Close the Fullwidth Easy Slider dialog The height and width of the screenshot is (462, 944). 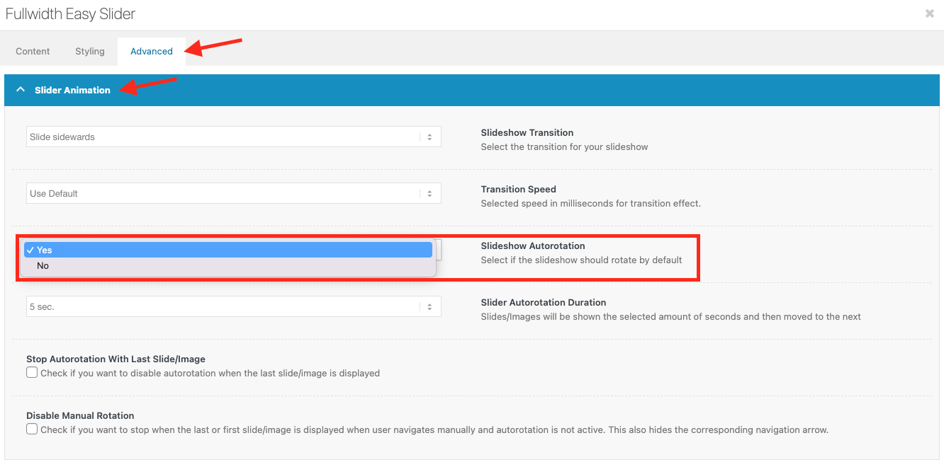click(x=930, y=13)
